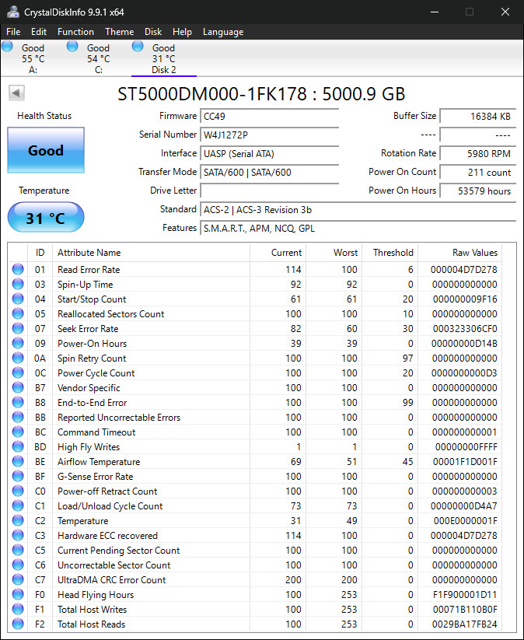Select the Reported Uncorrectable Errors row

tap(255, 417)
